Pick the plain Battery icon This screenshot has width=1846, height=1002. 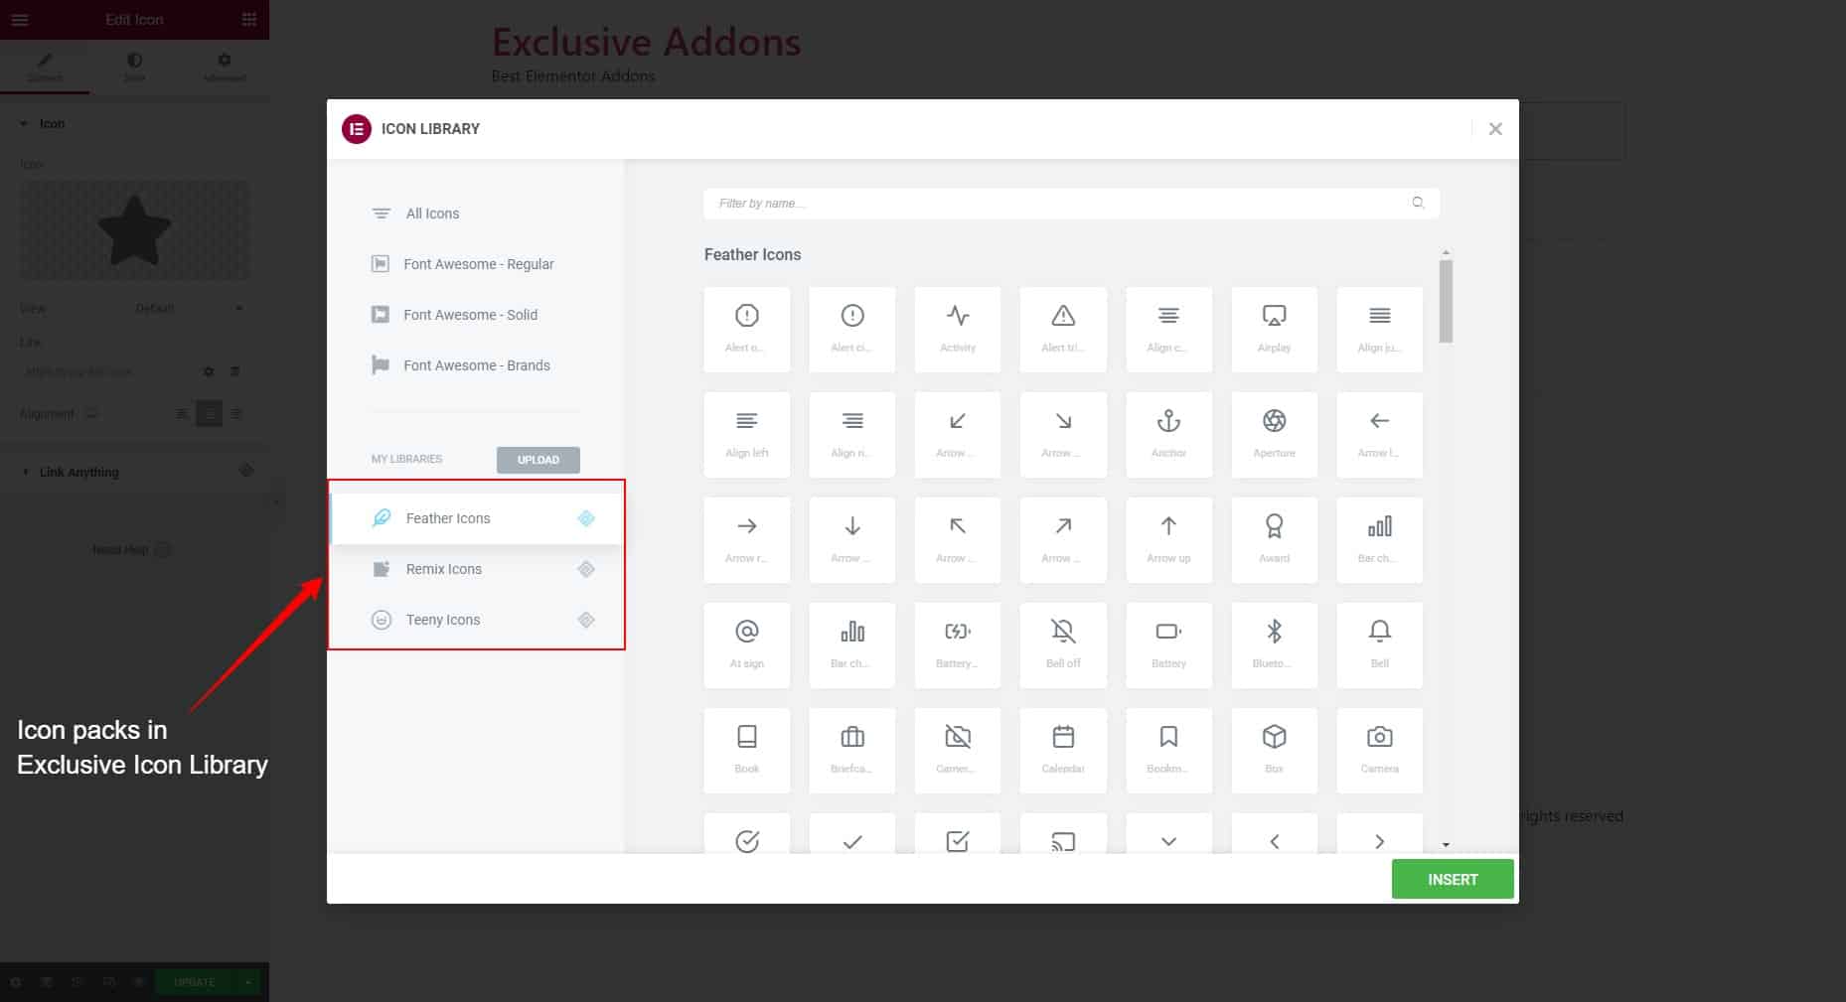coord(1168,645)
